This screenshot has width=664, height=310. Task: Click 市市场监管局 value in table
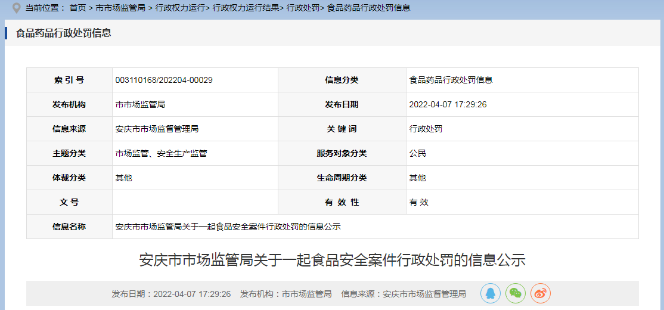coord(140,104)
